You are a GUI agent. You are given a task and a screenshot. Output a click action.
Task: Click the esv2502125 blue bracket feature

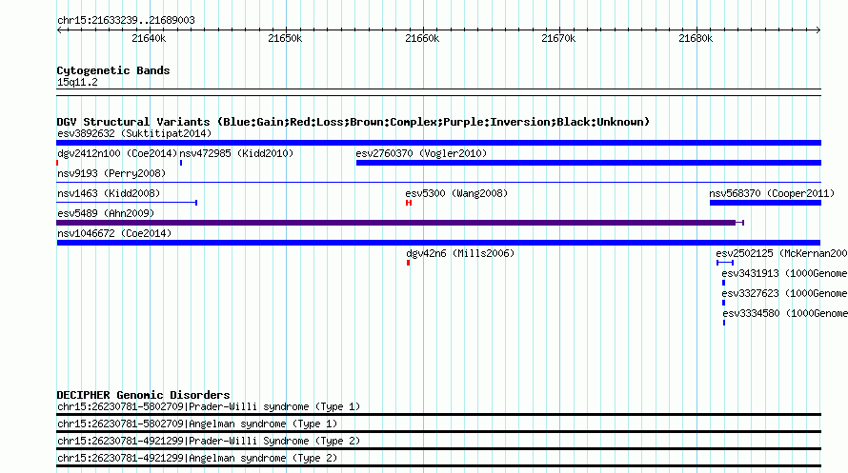tap(725, 263)
